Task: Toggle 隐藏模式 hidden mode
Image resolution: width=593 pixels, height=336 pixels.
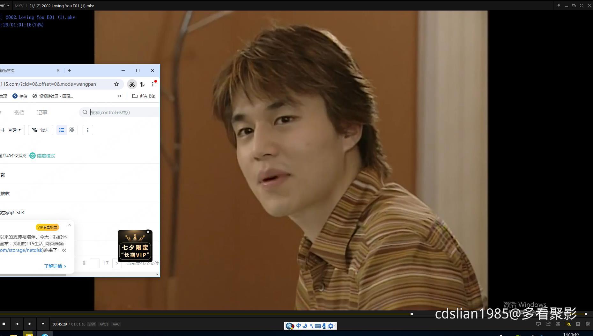Action: (x=42, y=156)
